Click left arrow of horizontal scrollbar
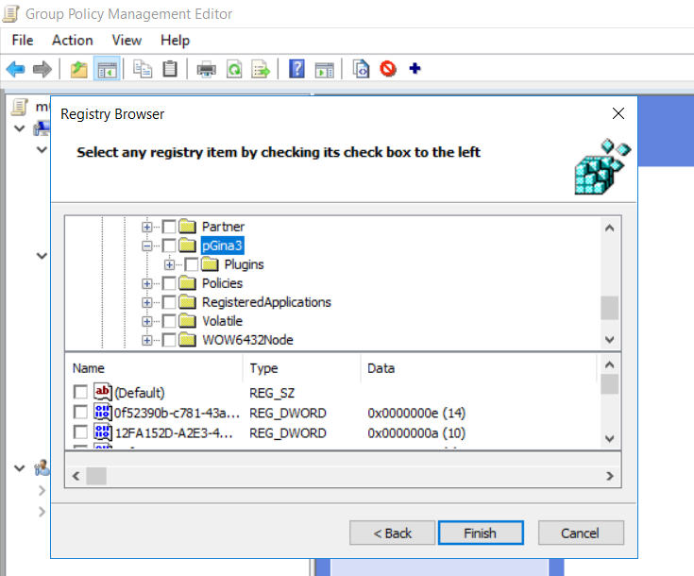694x576 pixels. coord(76,476)
